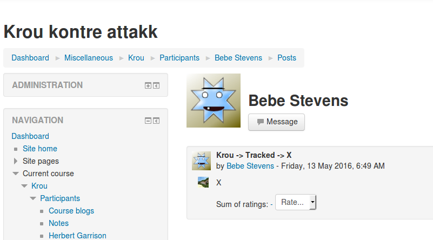Collapse the Navigation block with minus icon
The image size is (433, 240).
148,121
